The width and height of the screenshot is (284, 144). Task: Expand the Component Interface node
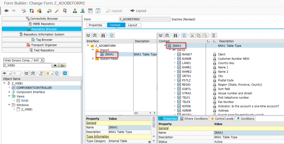coord(9,92)
